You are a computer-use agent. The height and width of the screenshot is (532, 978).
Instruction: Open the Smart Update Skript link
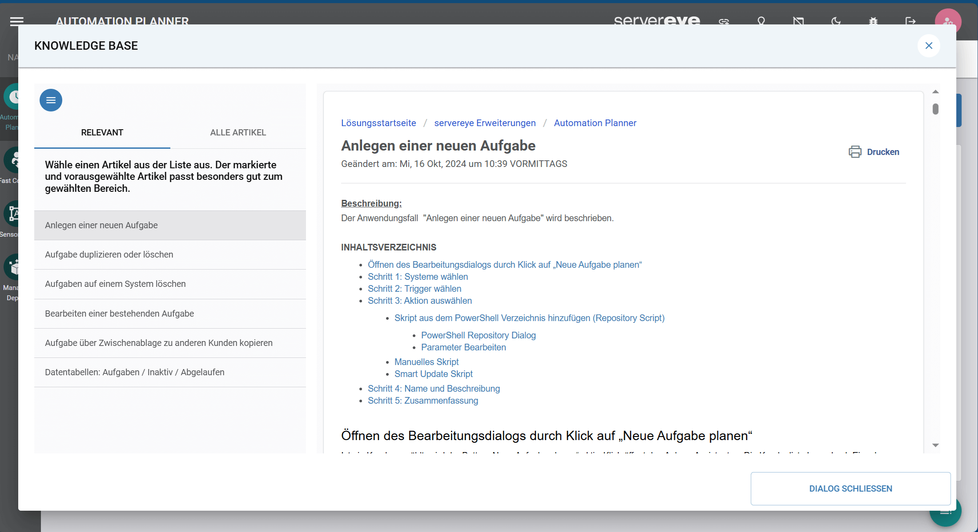point(433,374)
